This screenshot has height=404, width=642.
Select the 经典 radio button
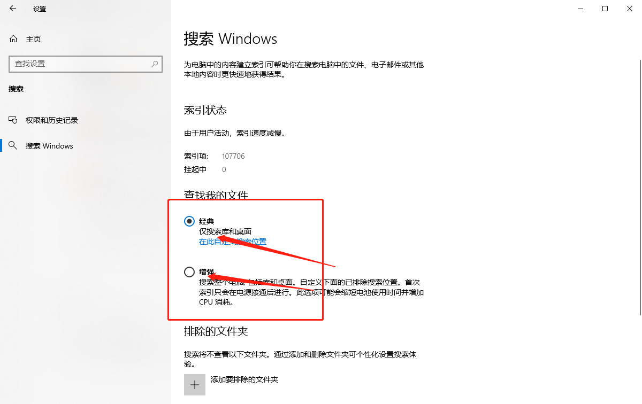(189, 221)
